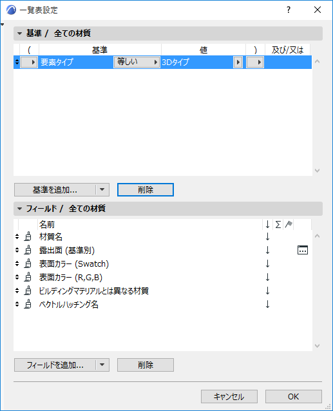Click the brush icon for 表面カラー (Swatch)
333x411 pixels.
[x=28, y=263]
